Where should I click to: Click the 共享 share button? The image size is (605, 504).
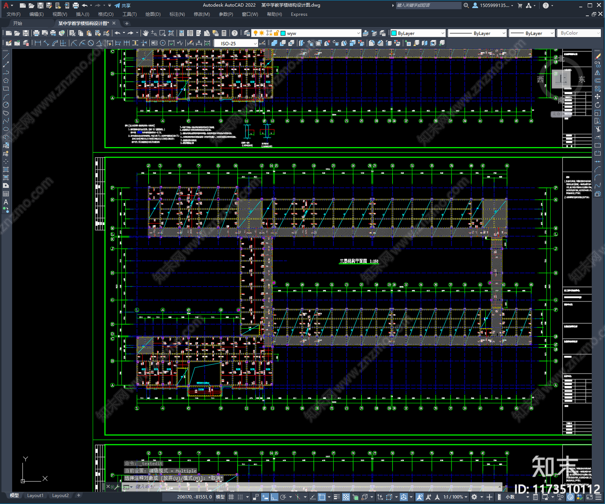123,5
